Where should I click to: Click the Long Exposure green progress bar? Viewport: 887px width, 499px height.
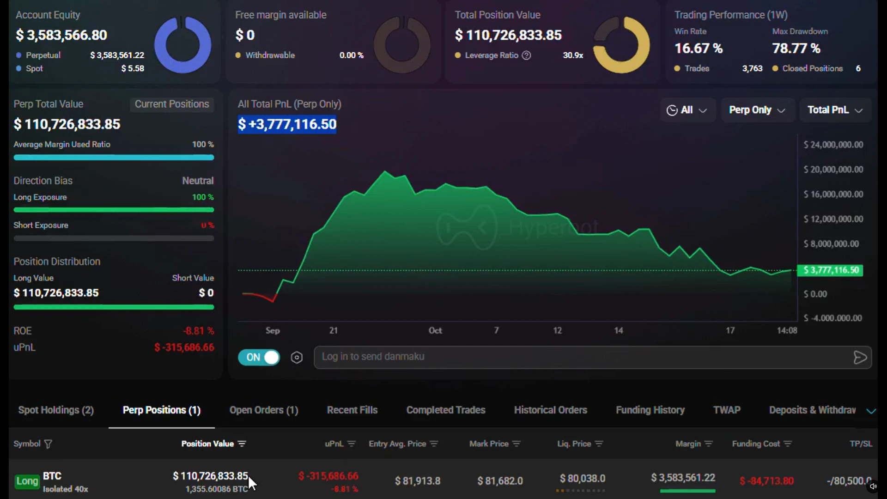(x=114, y=210)
